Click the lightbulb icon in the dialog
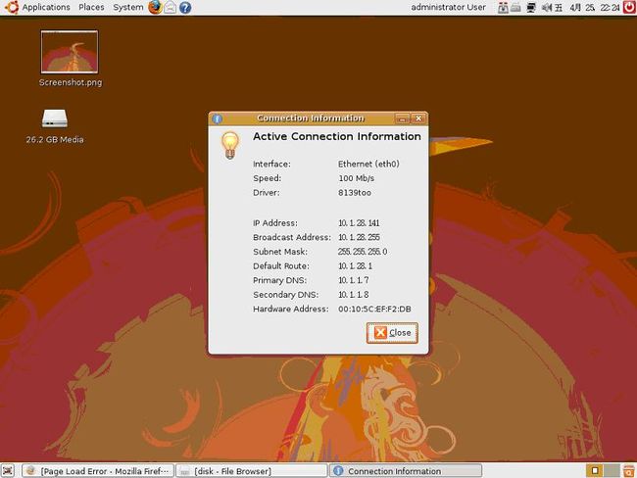Image resolution: width=637 pixels, height=478 pixels. (x=230, y=145)
